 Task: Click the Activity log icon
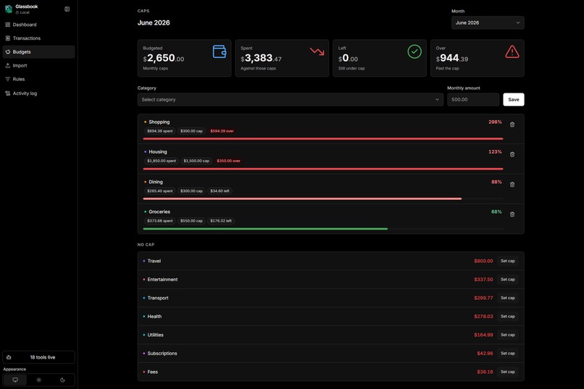[8, 93]
